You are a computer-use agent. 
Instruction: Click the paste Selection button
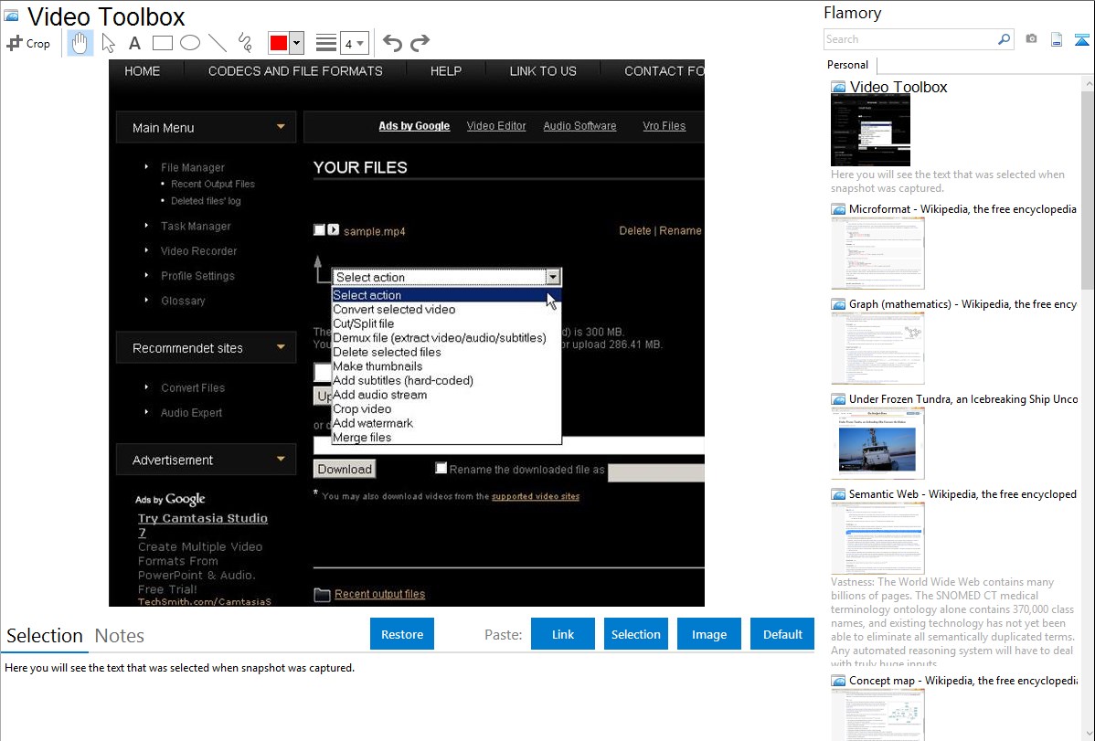pos(635,634)
